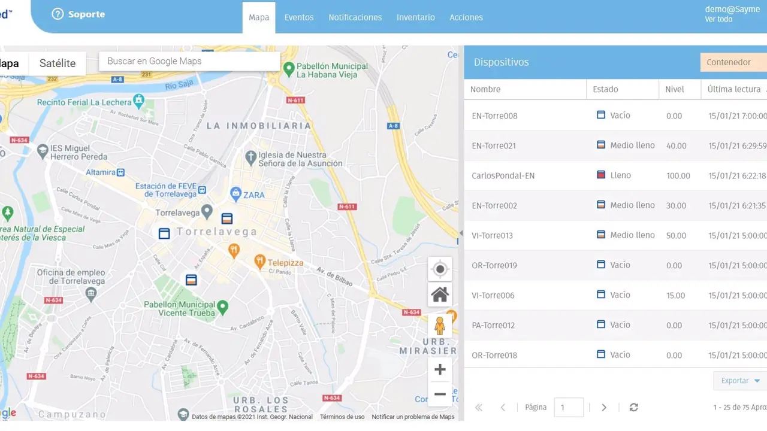Click the Ver todo link under demo@sayme
This screenshot has height=431, width=767.
[718, 19]
